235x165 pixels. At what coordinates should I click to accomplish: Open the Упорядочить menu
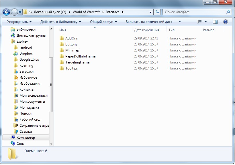coord(19,22)
